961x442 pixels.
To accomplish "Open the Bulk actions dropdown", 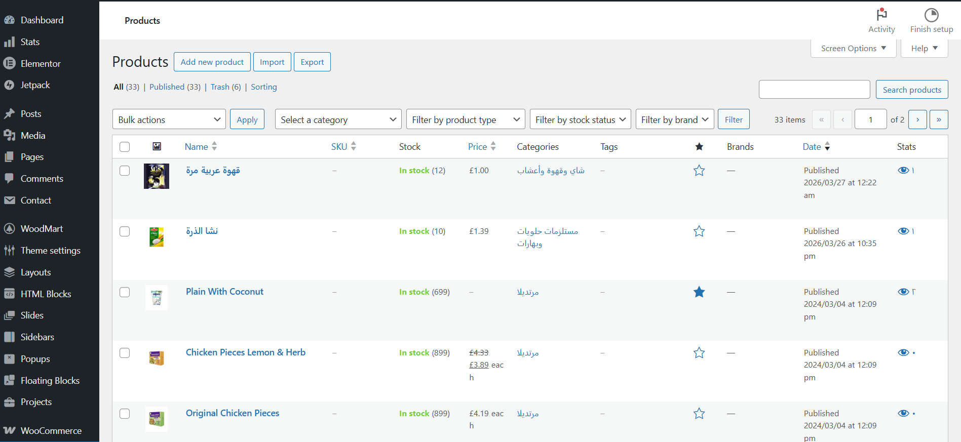I will (x=169, y=120).
